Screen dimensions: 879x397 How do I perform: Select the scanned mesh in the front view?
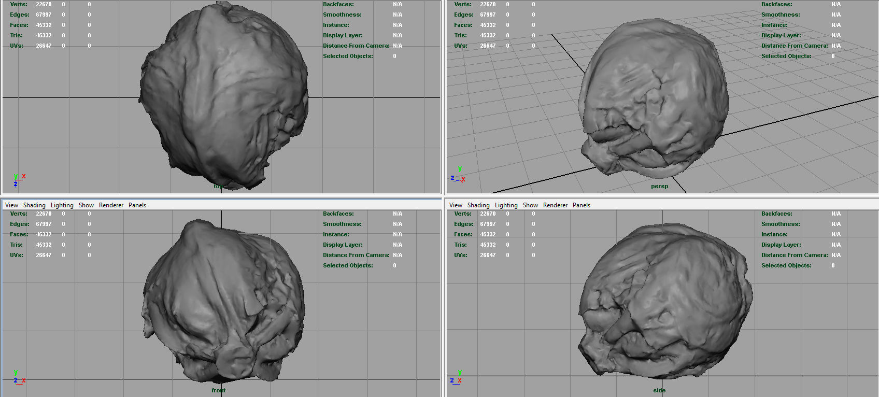[223, 301]
